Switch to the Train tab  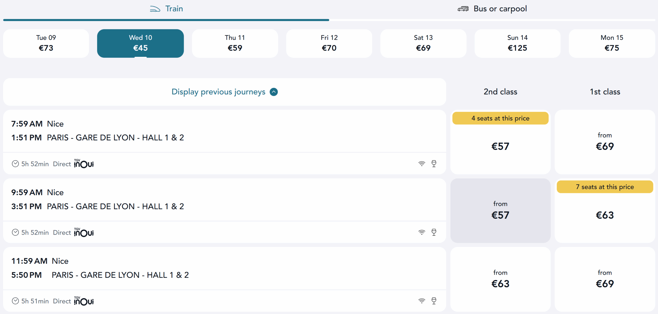tap(167, 9)
